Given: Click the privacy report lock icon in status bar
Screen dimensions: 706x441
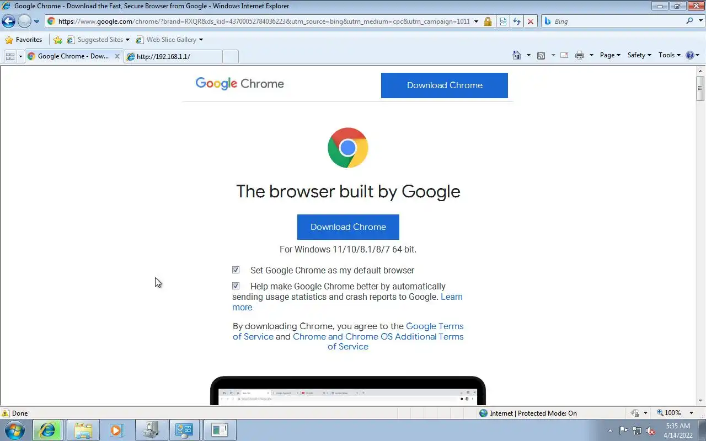Looking at the screenshot, I should pos(635,413).
